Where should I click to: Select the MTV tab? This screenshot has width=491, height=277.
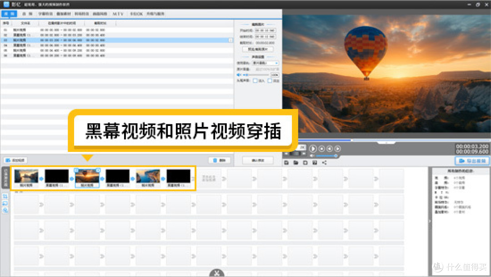[118, 14]
